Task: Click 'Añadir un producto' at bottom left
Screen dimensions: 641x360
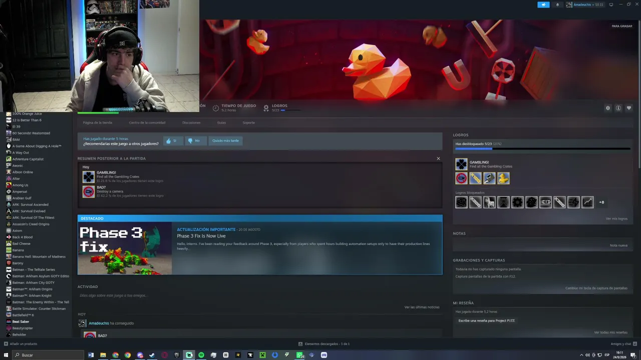Action: point(21,344)
